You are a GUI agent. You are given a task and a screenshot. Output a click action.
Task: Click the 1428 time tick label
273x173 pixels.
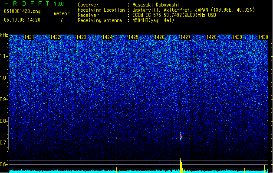click(x=211, y=37)
